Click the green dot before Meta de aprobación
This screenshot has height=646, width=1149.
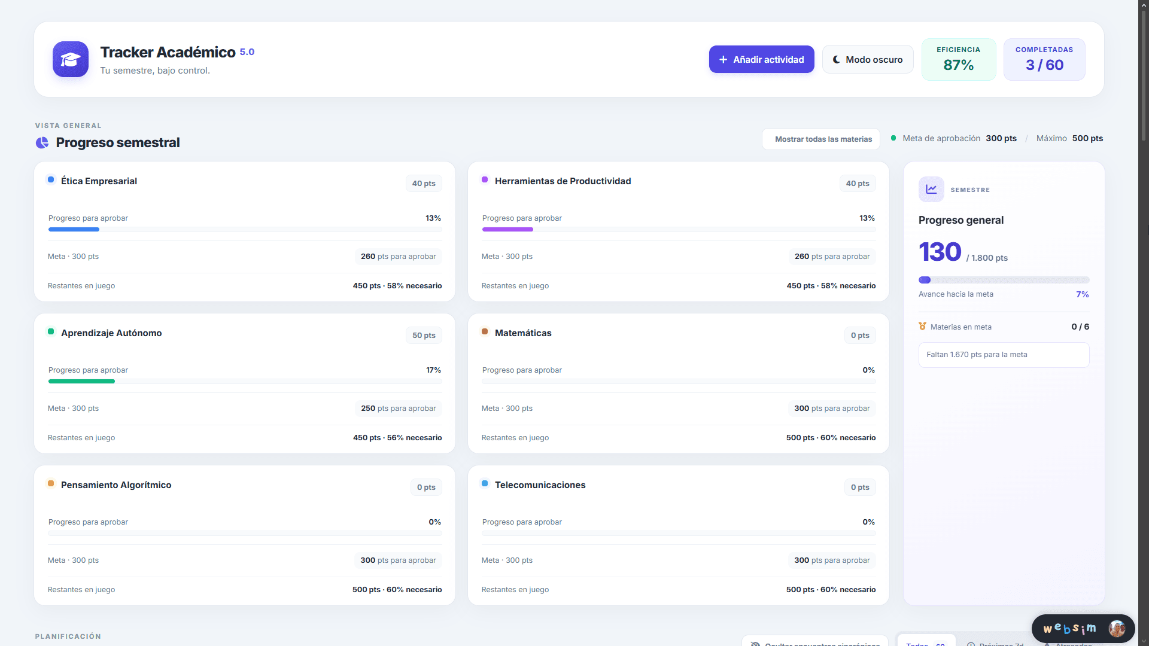click(893, 138)
